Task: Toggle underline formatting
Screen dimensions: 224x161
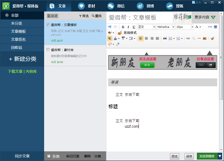Action: (x=134, y=27)
